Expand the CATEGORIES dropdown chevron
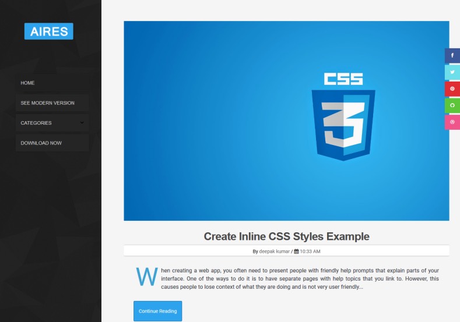The height and width of the screenshot is (322, 460). (x=82, y=122)
